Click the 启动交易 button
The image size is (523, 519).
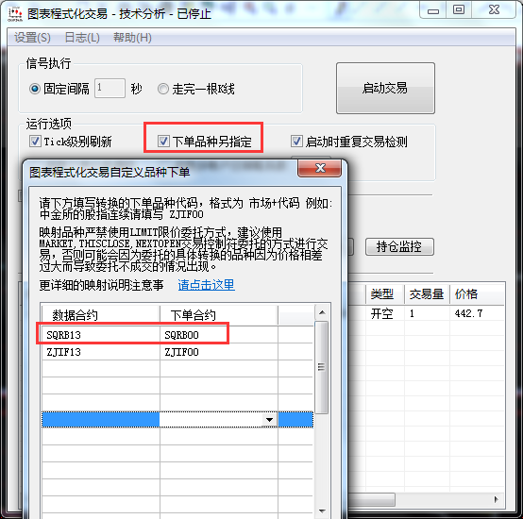[x=385, y=89]
